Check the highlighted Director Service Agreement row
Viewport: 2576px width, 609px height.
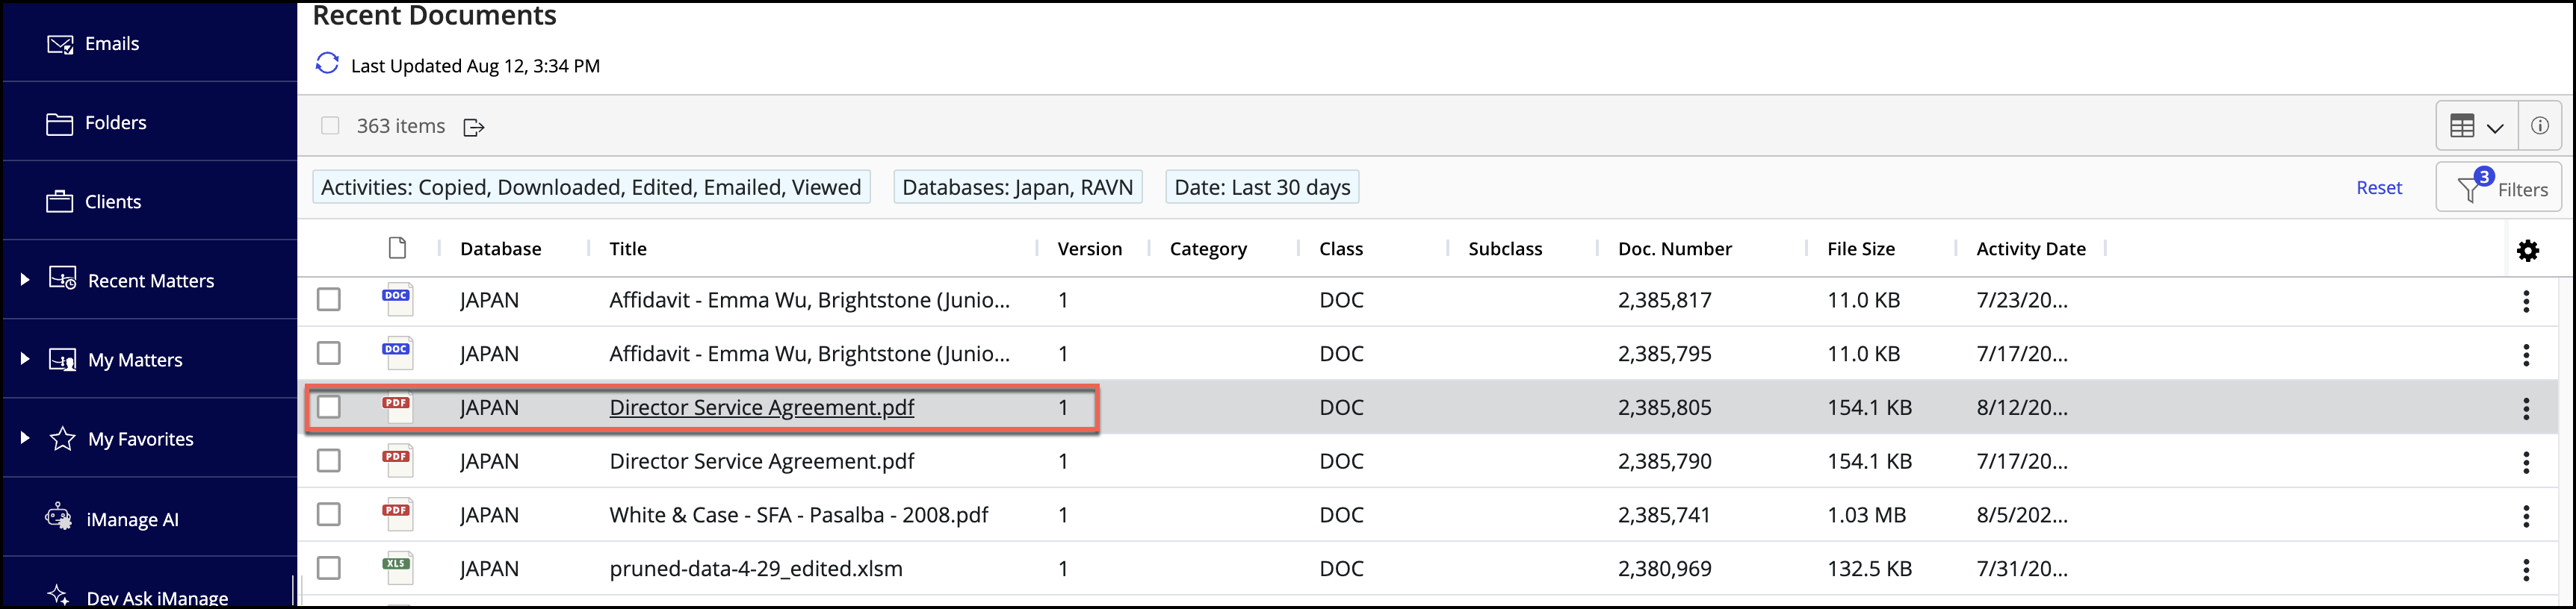(x=329, y=407)
